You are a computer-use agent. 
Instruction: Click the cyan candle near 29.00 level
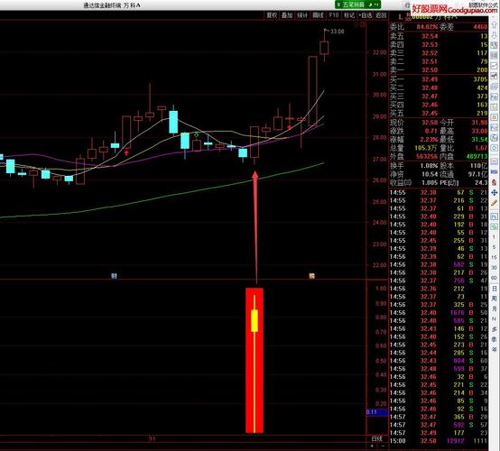(173, 122)
